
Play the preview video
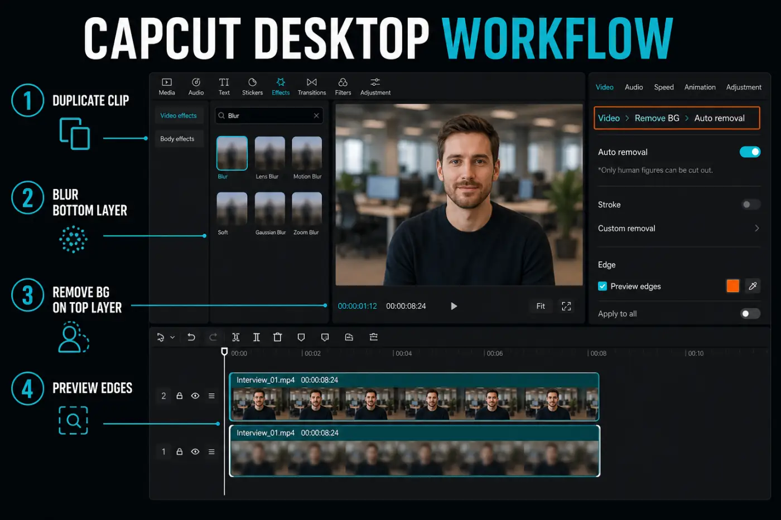454,306
